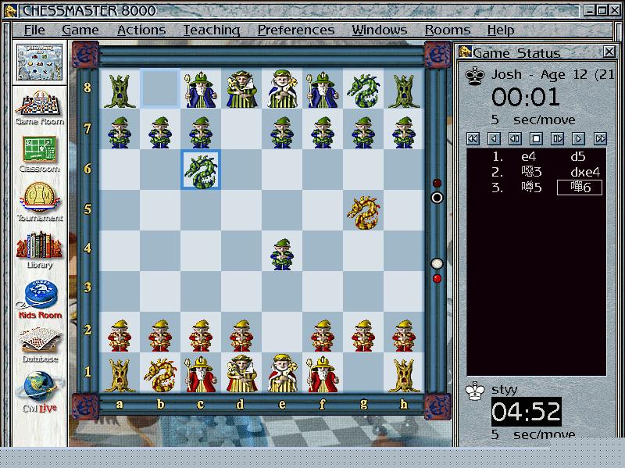Click the black knight on g8
Image resolution: width=625 pixels, height=468 pixels.
(363, 91)
